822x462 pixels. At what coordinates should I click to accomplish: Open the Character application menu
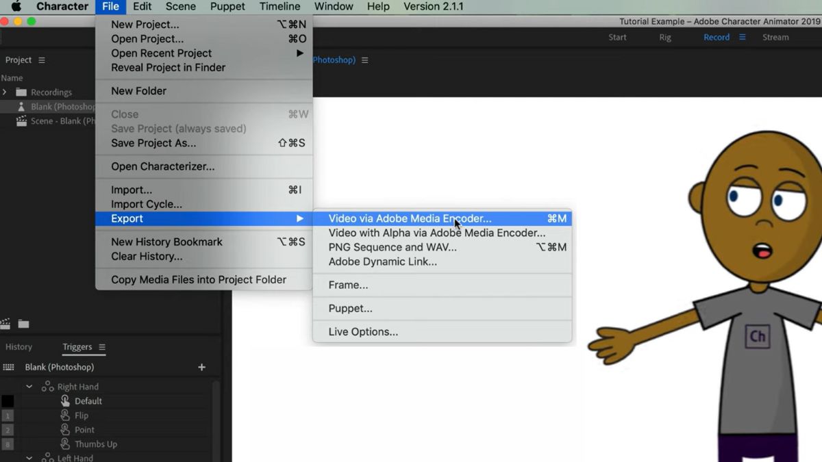[62, 7]
